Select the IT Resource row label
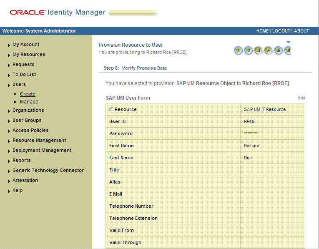319x249 pixels. pyautogui.click(x=123, y=109)
